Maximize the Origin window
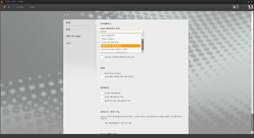Screen dimensions: 254x138 point(249,2)
